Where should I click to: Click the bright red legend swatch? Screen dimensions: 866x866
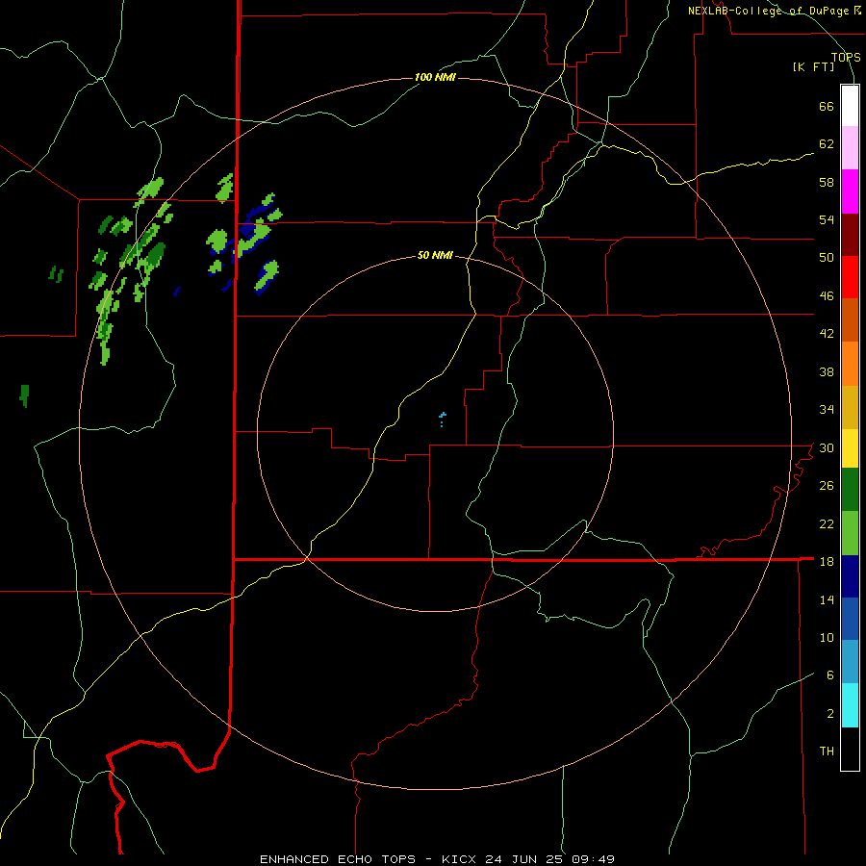[x=850, y=277]
